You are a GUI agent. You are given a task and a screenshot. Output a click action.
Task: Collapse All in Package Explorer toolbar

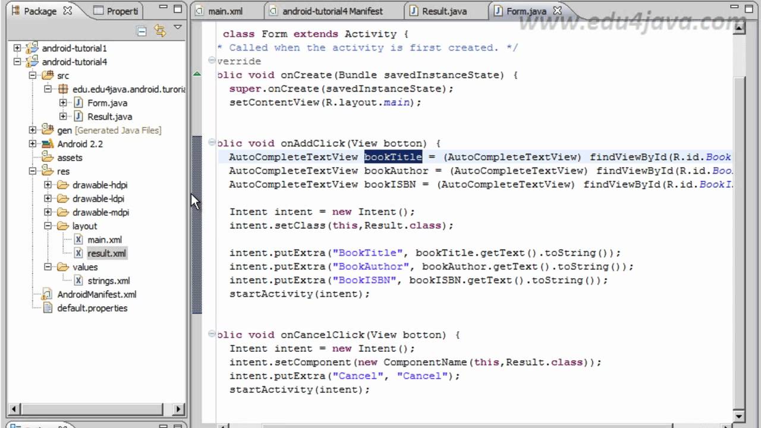click(x=141, y=31)
